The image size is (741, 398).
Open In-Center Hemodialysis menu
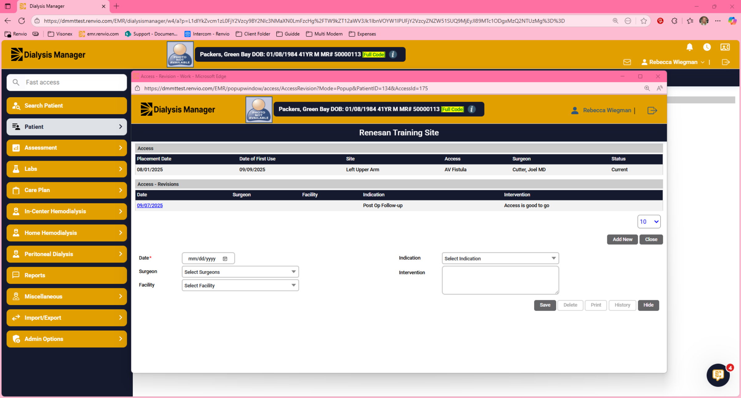coord(67,211)
